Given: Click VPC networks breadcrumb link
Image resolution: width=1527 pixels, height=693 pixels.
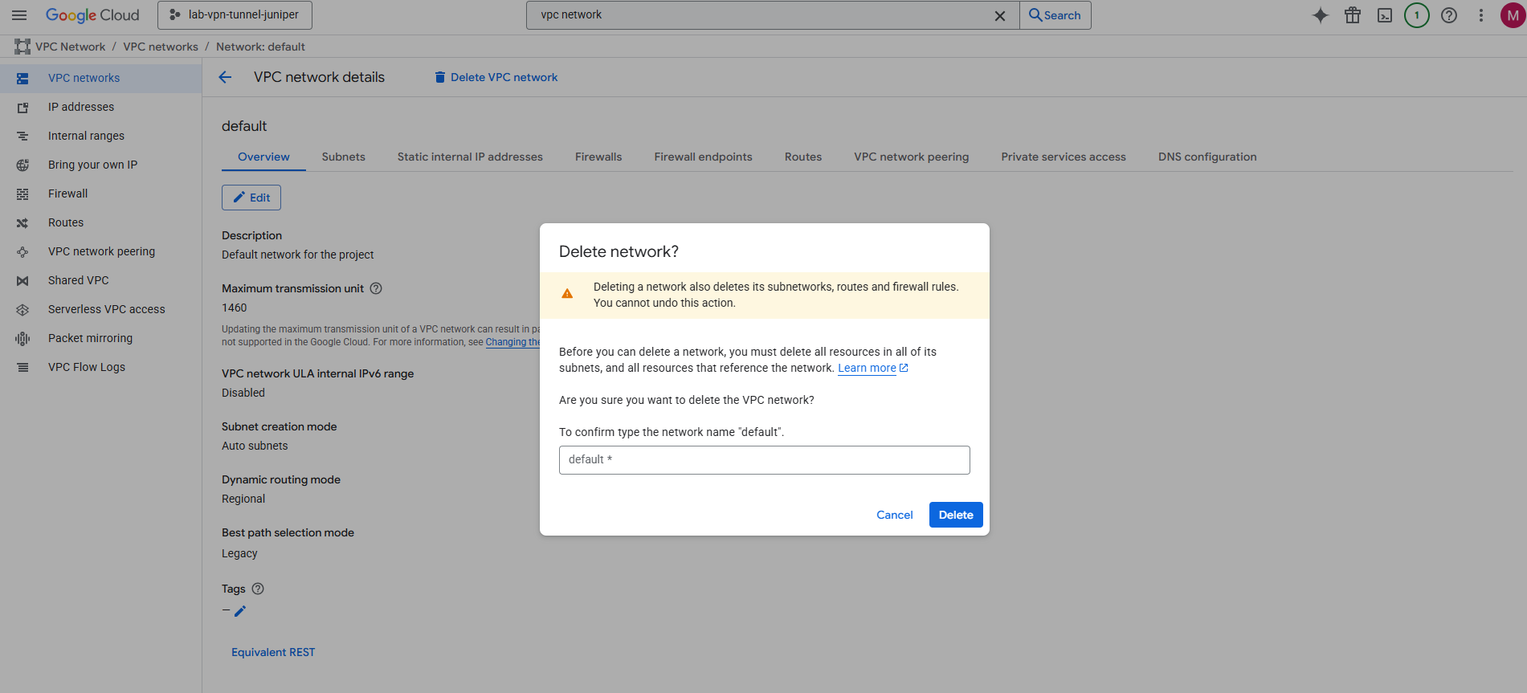Looking at the screenshot, I should tap(161, 47).
